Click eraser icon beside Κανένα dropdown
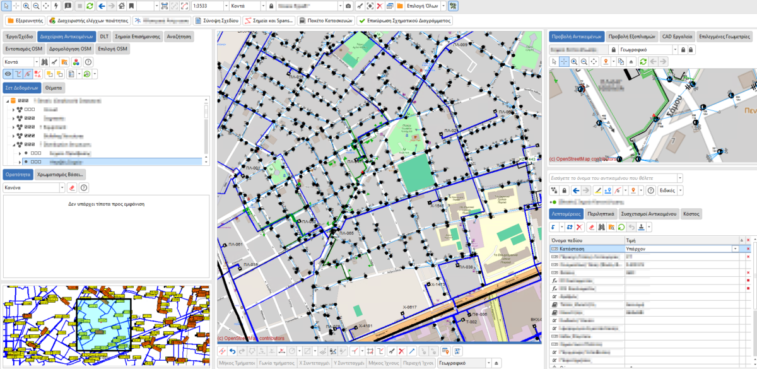 point(72,187)
